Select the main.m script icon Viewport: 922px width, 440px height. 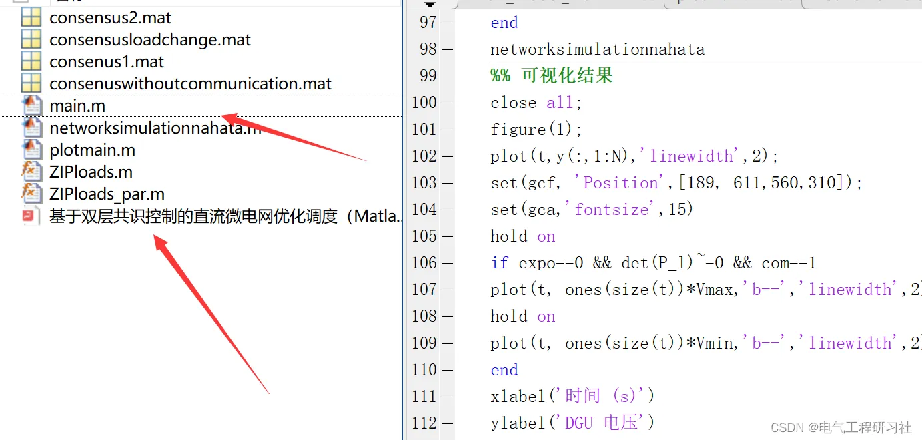pos(31,105)
